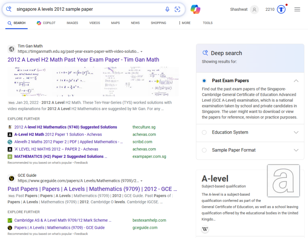
Task: Click the GCE Guide site favicon
Action: coord(12,178)
